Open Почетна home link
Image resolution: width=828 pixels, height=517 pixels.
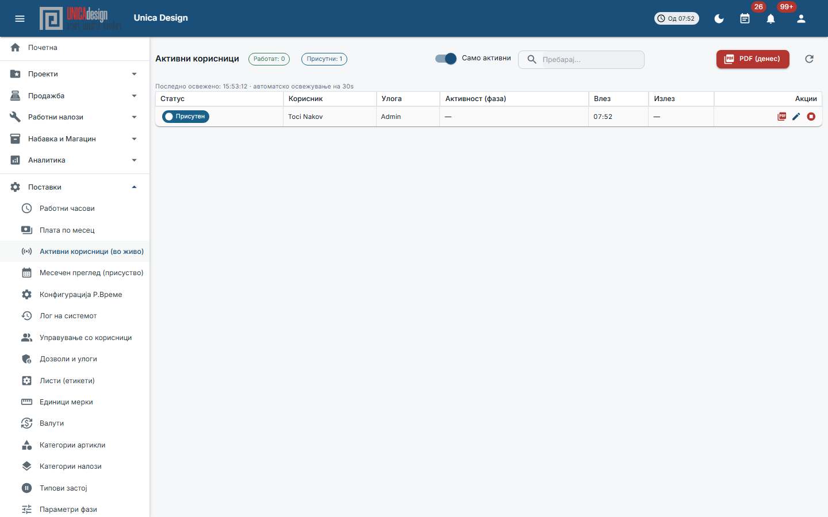click(75, 48)
